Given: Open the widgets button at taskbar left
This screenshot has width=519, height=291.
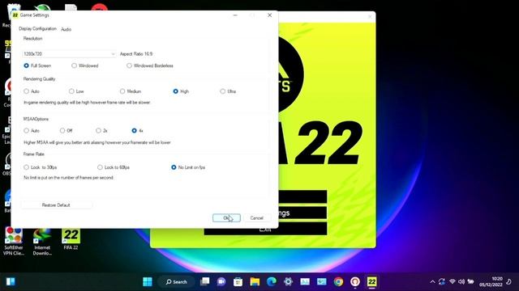Looking at the screenshot, I should 11,282.
